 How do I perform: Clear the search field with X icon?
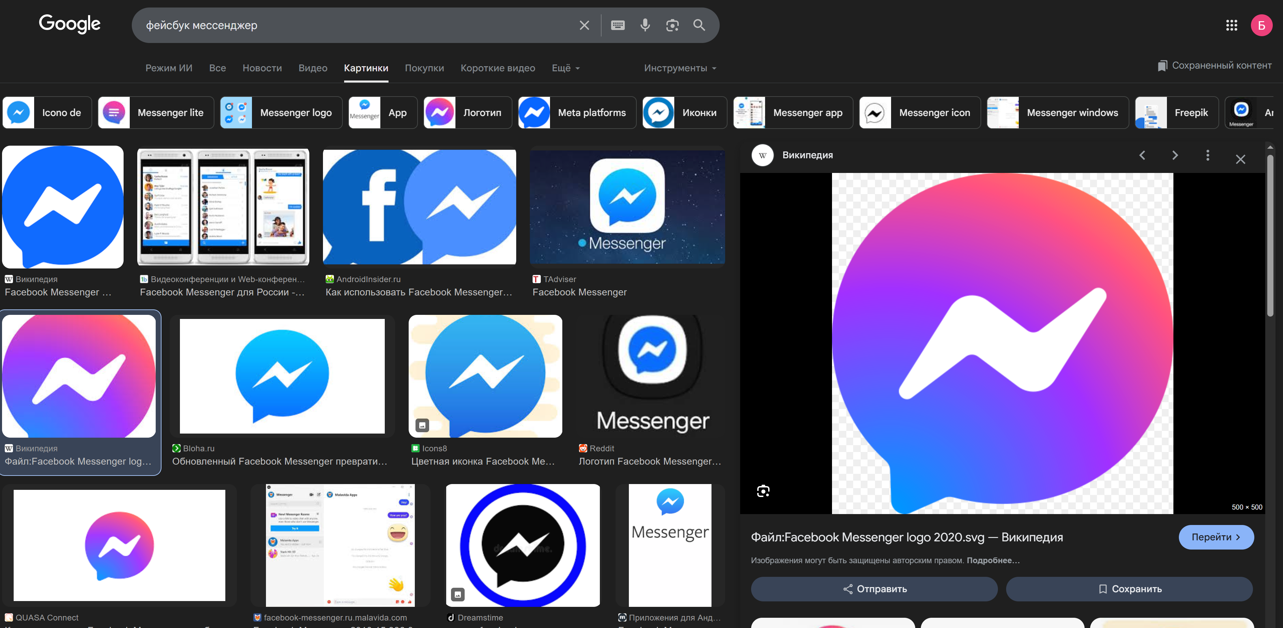(584, 25)
